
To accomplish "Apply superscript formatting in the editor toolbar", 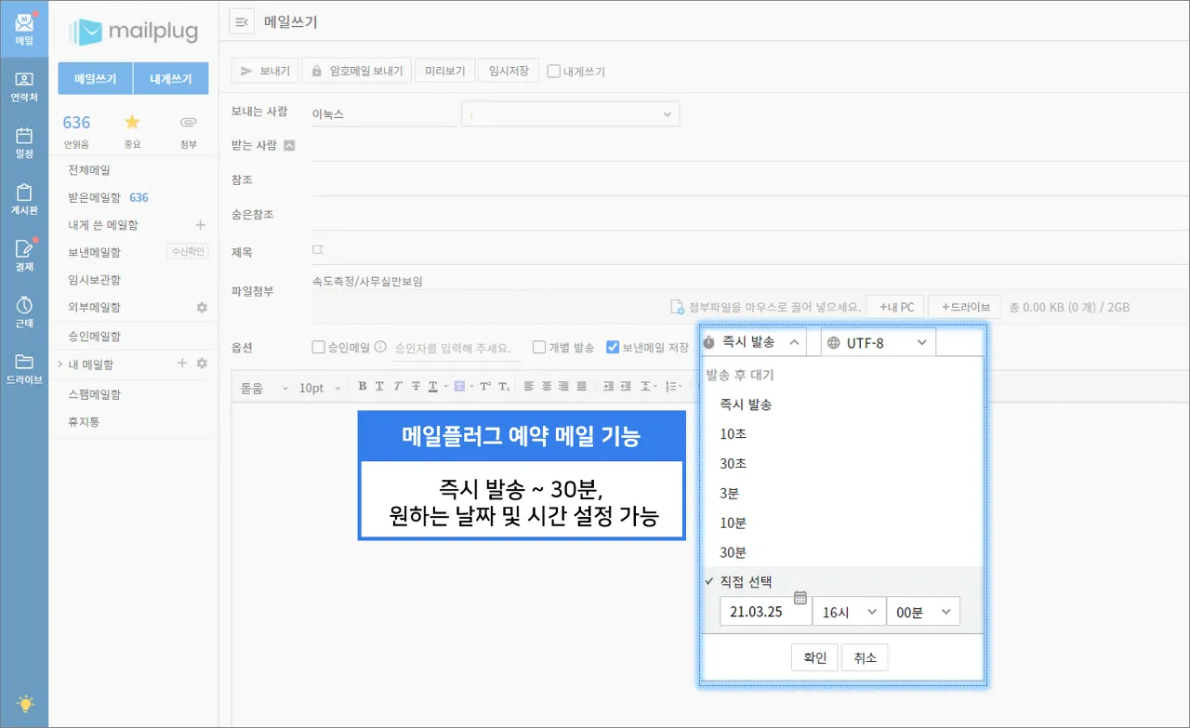I will 484,387.
